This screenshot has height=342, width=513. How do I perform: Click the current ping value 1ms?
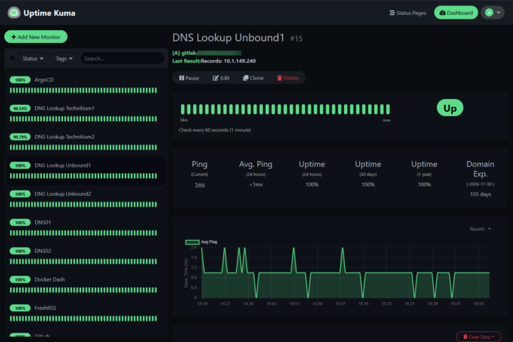point(199,185)
